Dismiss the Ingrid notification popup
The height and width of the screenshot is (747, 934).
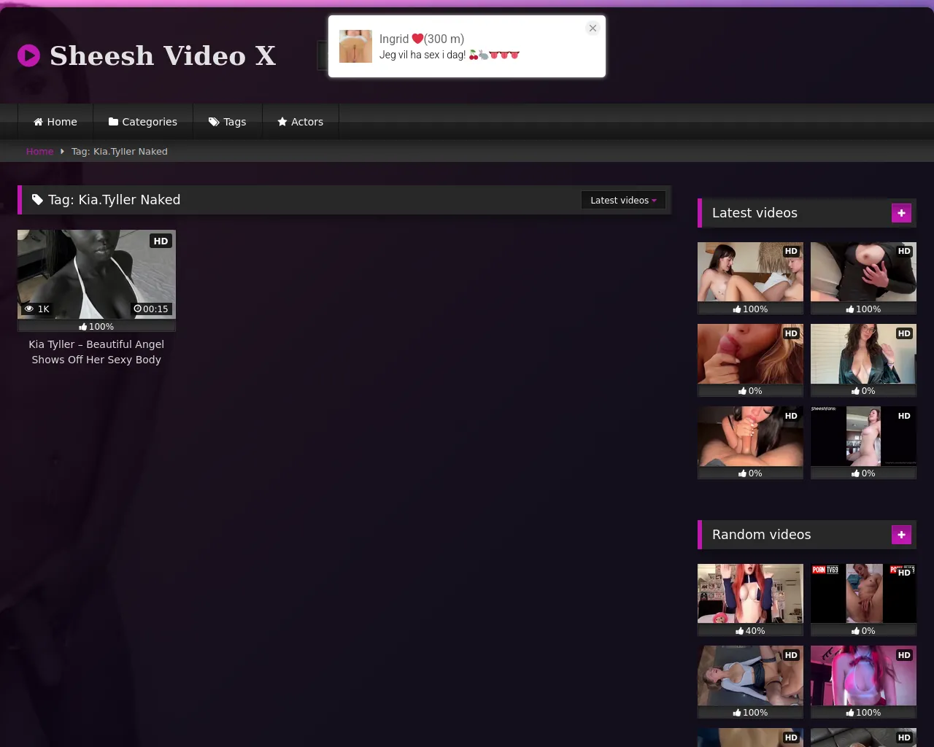coord(593,28)
